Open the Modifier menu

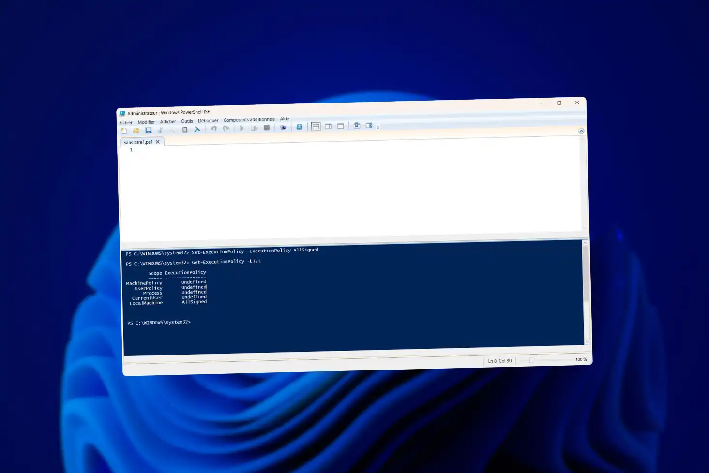(146, 122)
